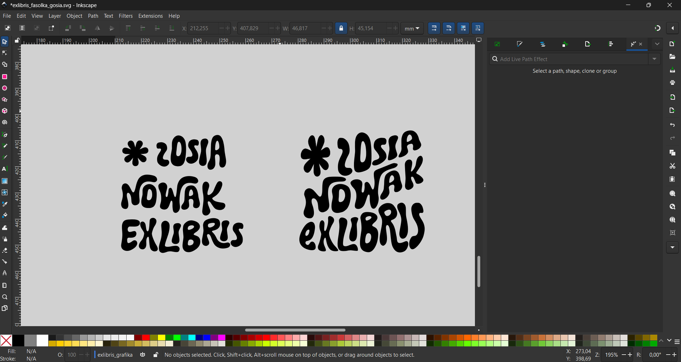Select the Selector arrow tool
The image size is (681, 362).
pyautogui.click(x=5, y=42)
